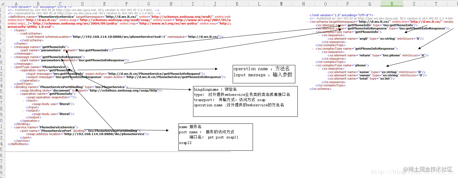Screen dimensions: 458x178
Task: Select column B header
Action: coord(38,3)
